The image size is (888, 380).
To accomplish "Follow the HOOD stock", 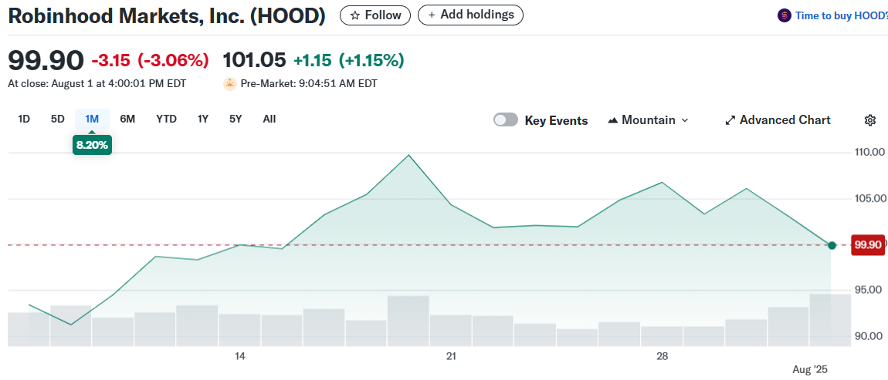I will 375,15.
